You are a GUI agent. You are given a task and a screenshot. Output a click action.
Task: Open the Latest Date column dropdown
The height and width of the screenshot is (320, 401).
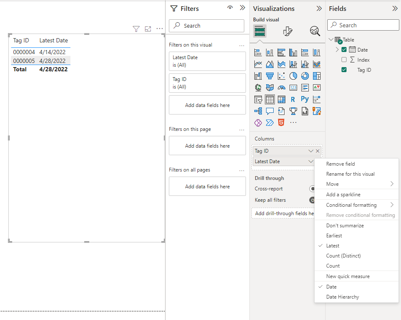(x=311, y=161)
